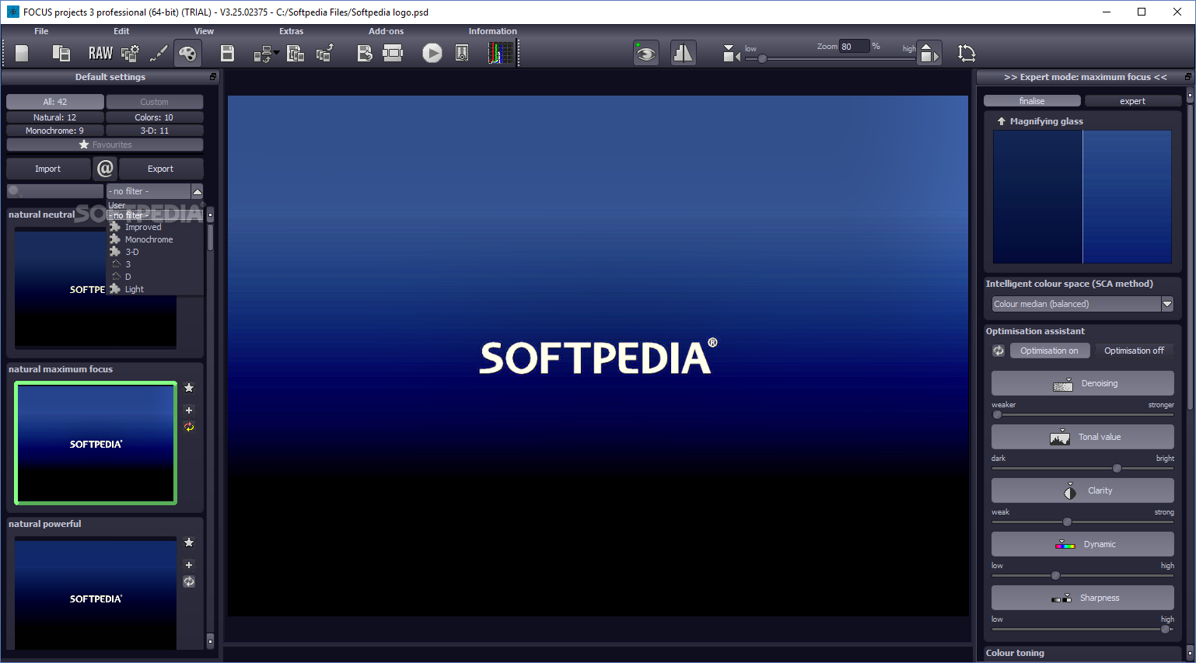This screenshot has height=663, width=1196.
Task: Toggle the colour palette post-processing icon
Action: [187, 53]
